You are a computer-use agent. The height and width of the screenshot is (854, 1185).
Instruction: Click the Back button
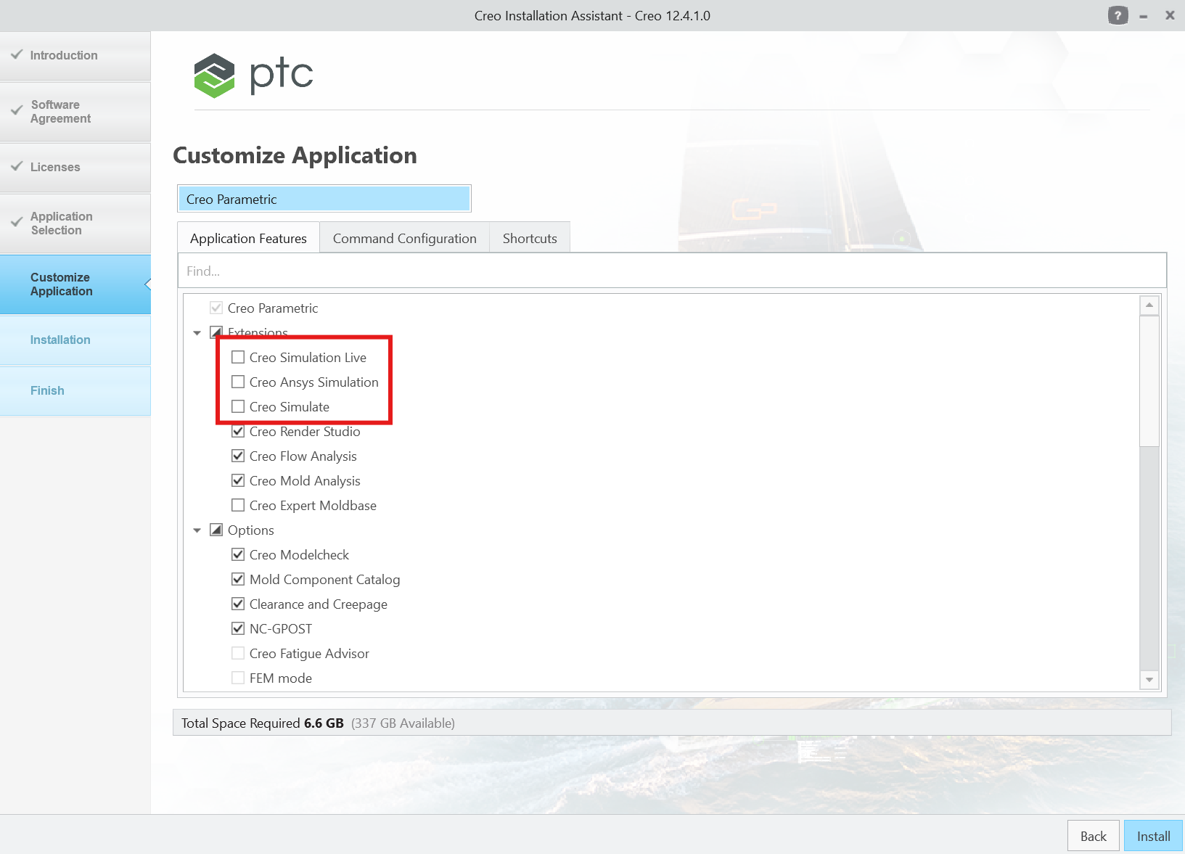[1094, 836]
